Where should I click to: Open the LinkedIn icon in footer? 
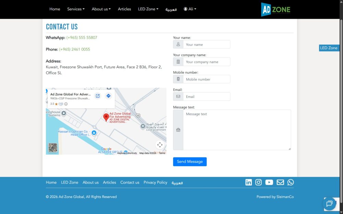248,182
